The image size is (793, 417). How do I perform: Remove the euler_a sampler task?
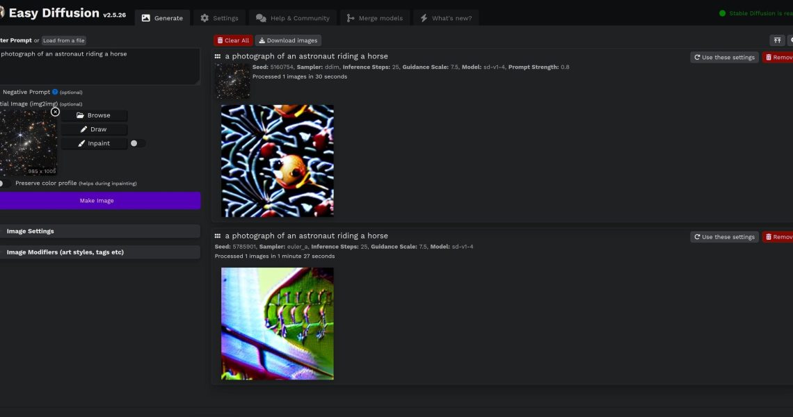point(778,237)
